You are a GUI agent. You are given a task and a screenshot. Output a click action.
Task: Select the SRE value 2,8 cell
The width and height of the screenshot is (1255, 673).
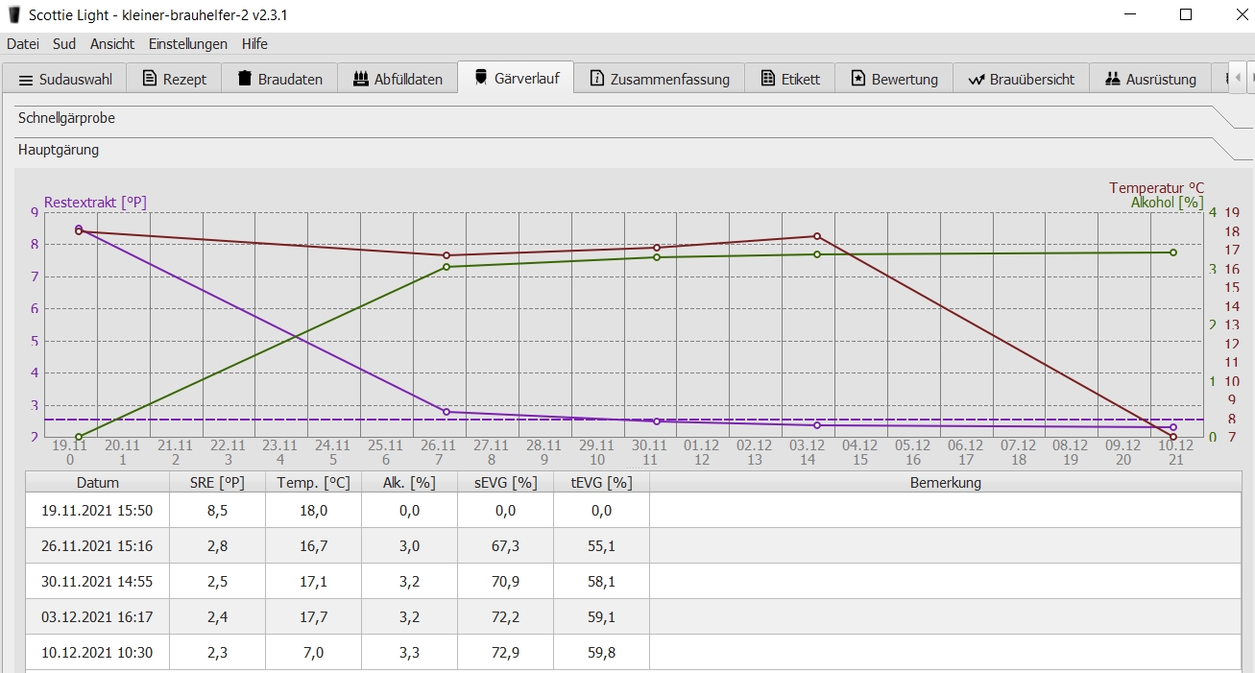217,546
